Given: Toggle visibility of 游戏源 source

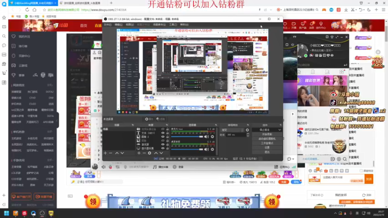Looking at the screenshot, I should click(163, 144).
